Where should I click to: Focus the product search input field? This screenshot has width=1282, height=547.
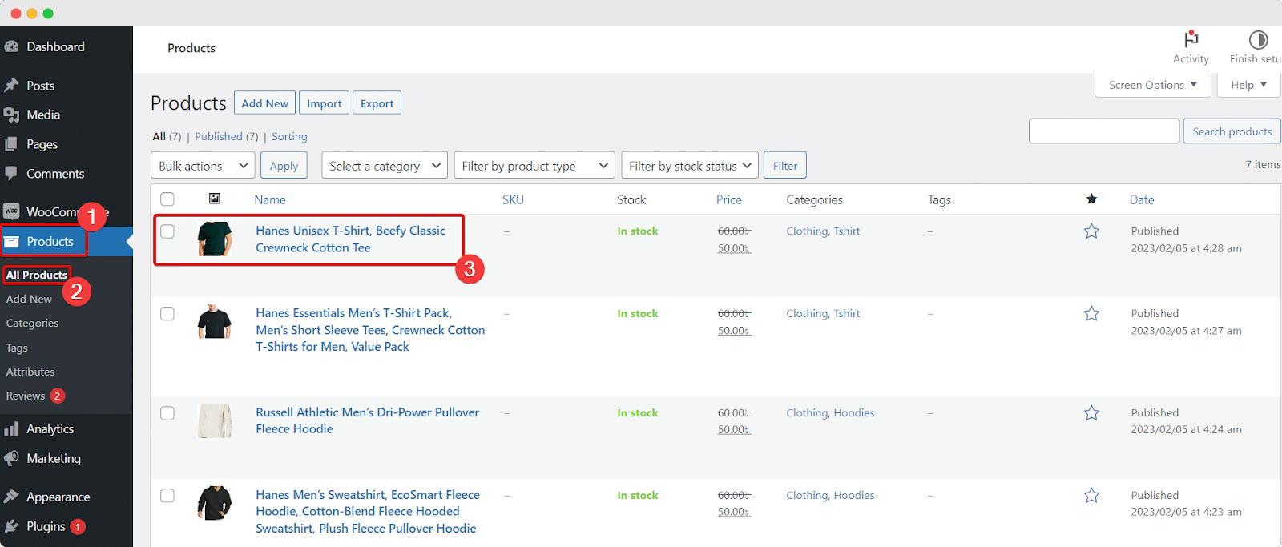pyautogui.click(x=1104, y=131)
